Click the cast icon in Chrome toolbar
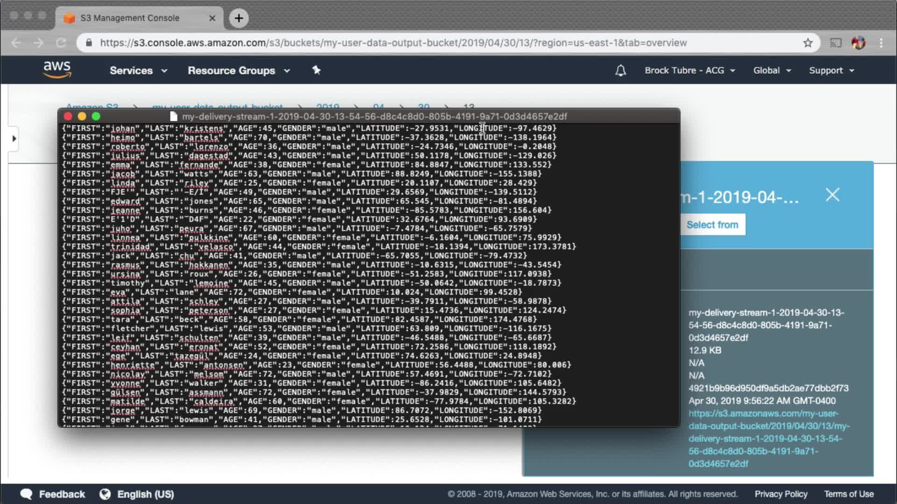The image size is (897, 504). pyautogui.click(x=835, y=43)
